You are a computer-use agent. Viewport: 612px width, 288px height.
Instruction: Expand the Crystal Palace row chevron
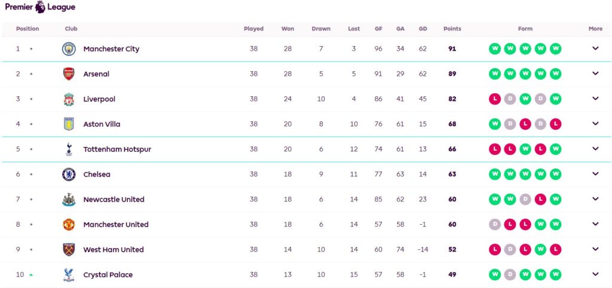point(595,275)
